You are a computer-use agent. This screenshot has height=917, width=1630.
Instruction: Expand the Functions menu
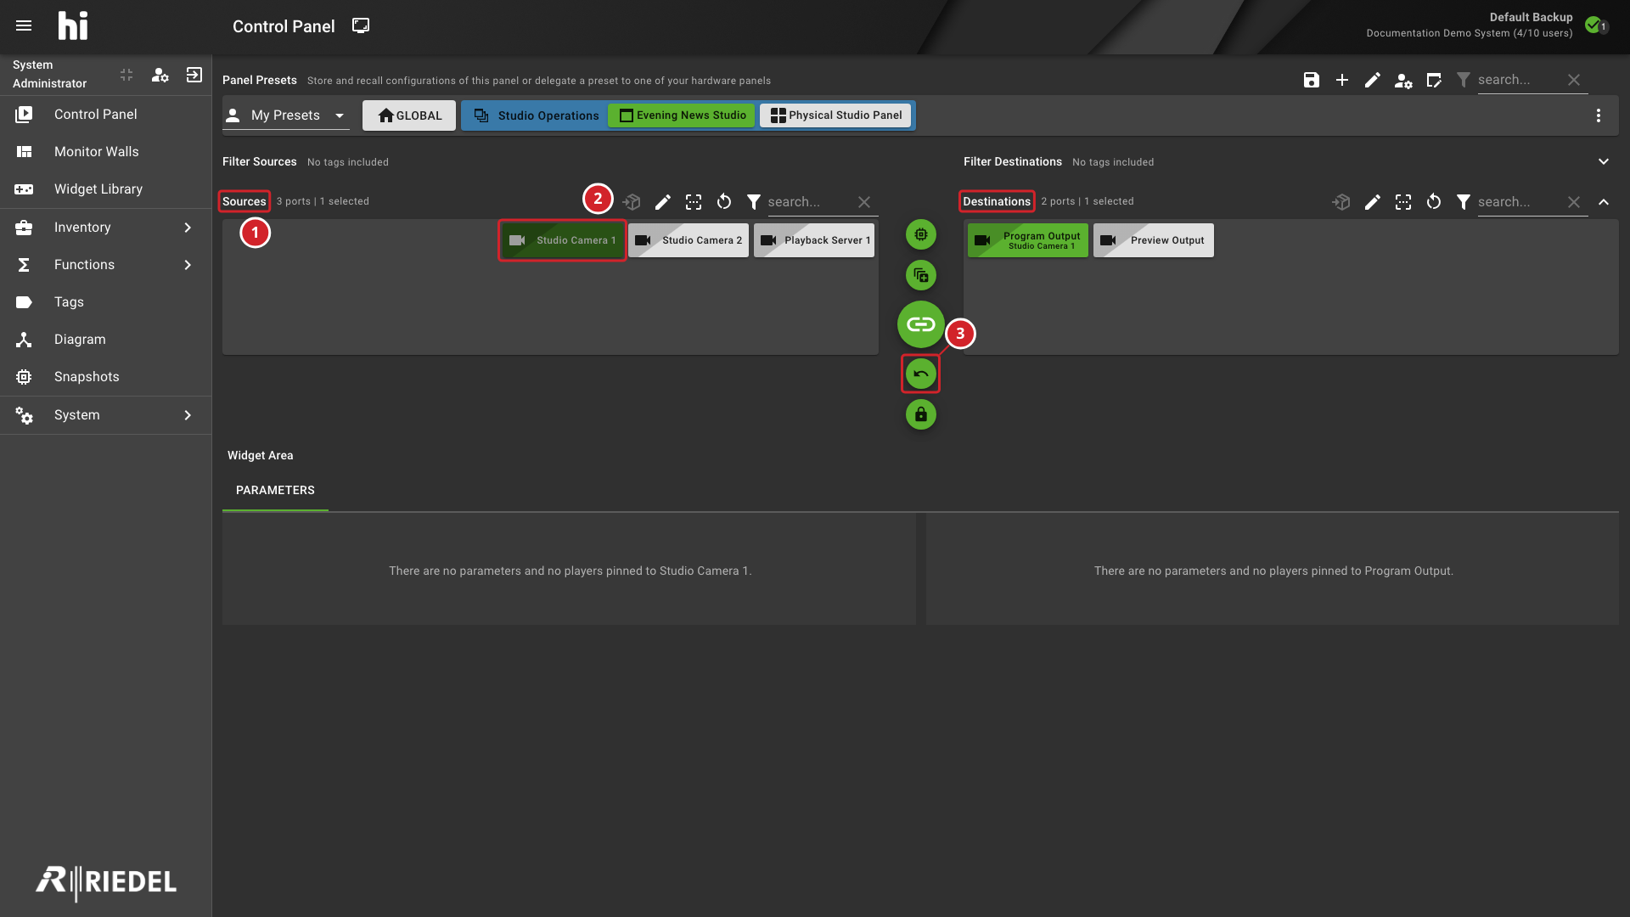tap(105, 265)
